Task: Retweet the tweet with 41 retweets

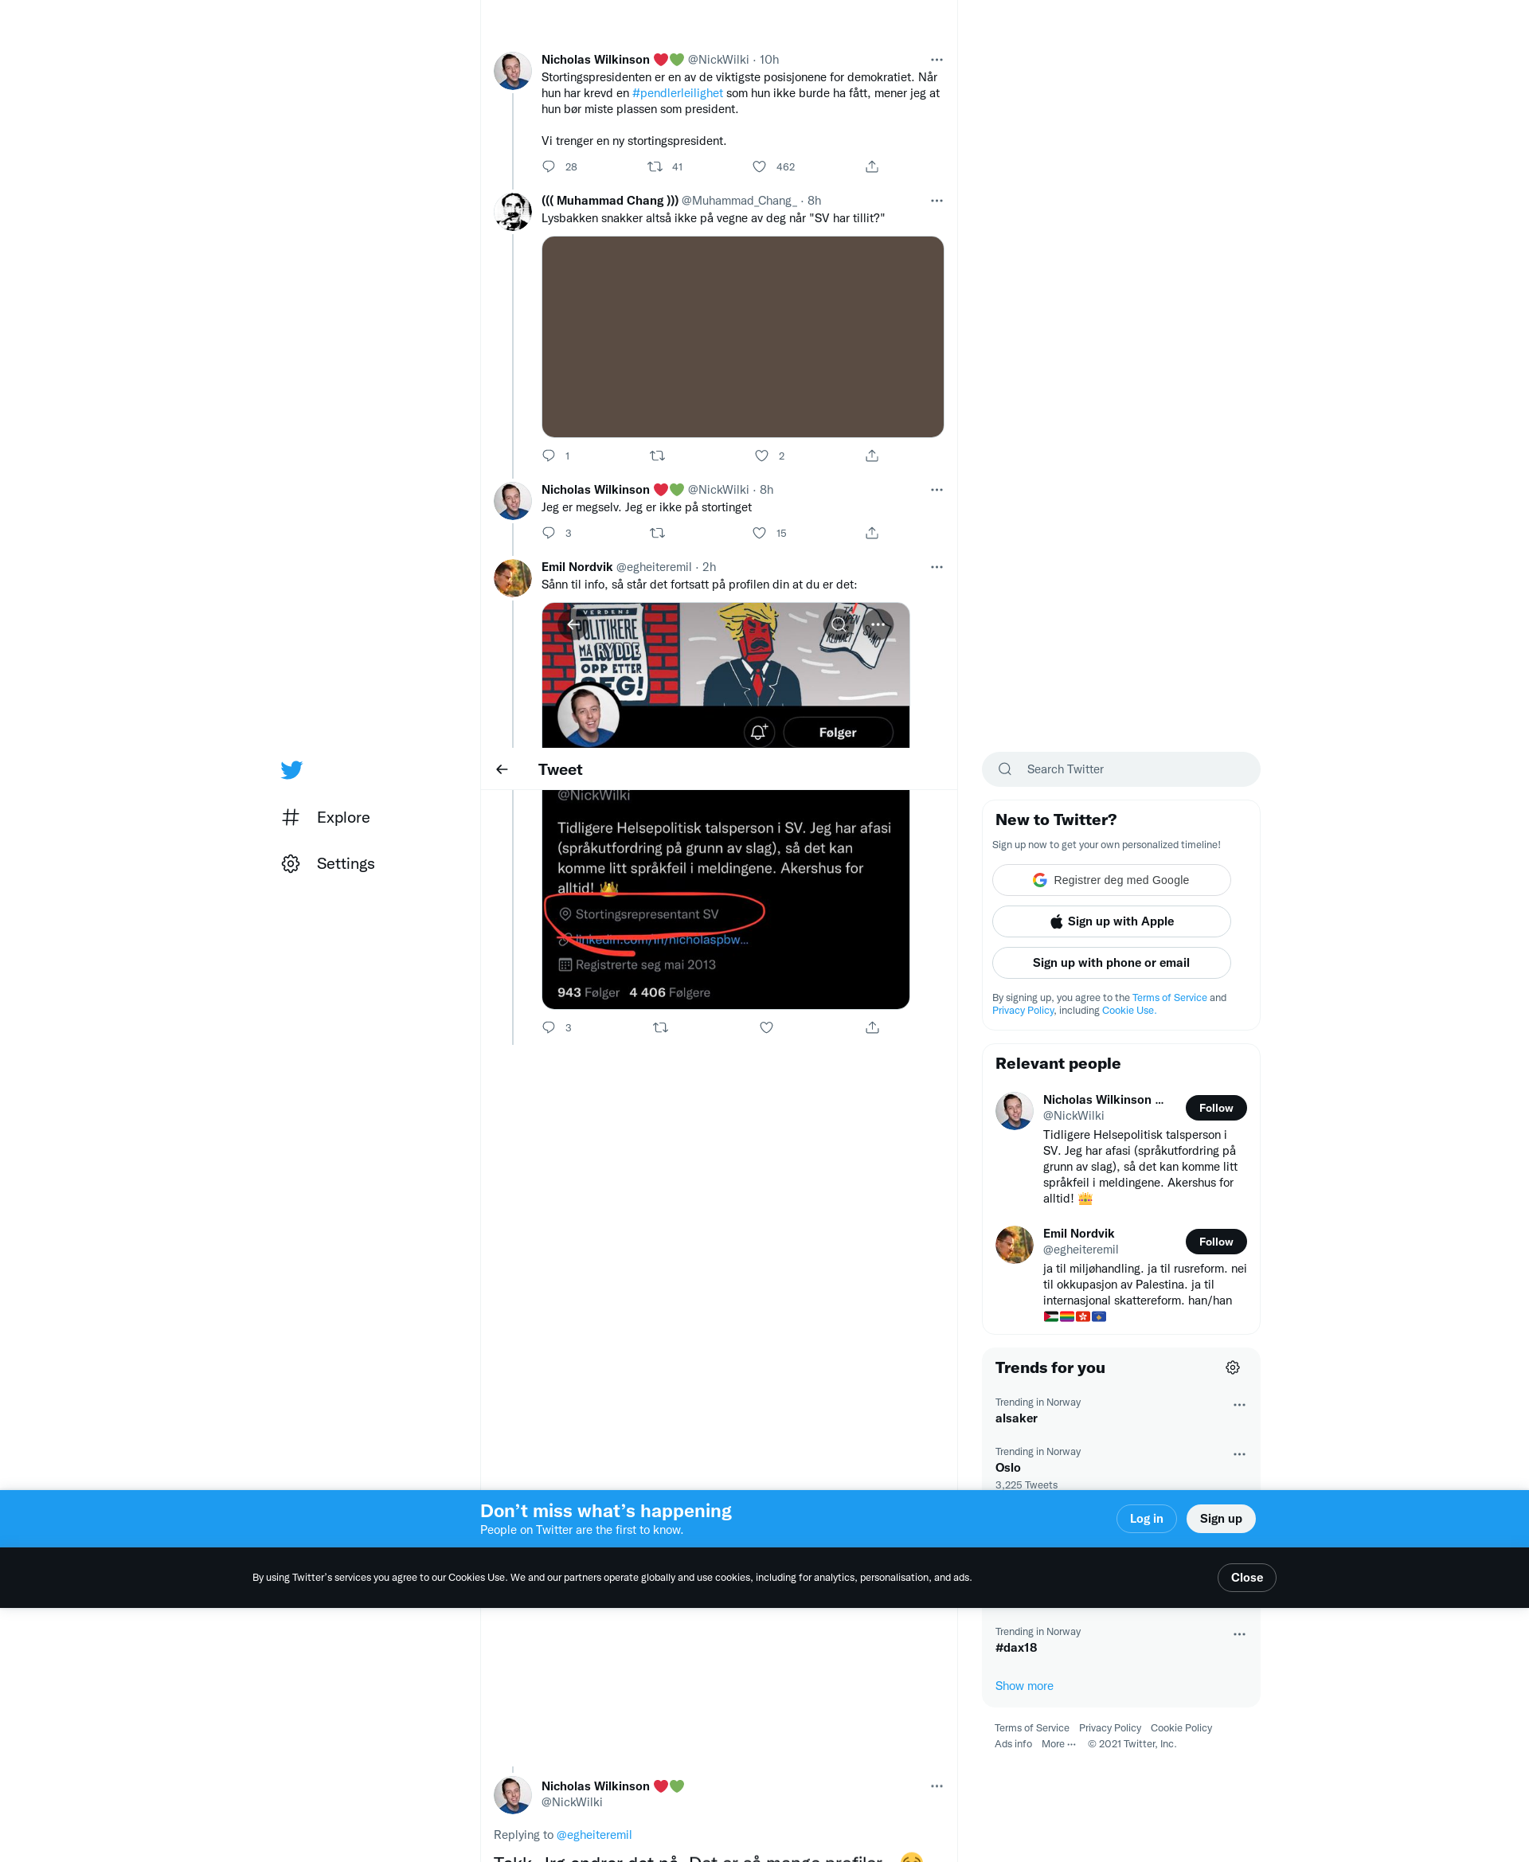Action: tap(655, 166)
